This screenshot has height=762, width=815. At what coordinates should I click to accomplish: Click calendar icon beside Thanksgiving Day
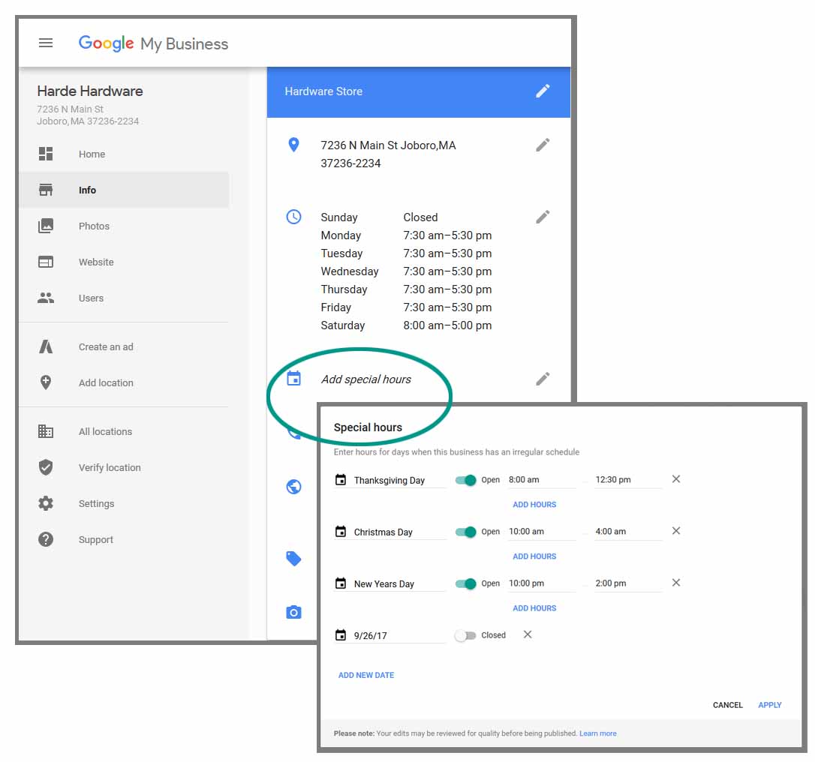click(341, 479)
